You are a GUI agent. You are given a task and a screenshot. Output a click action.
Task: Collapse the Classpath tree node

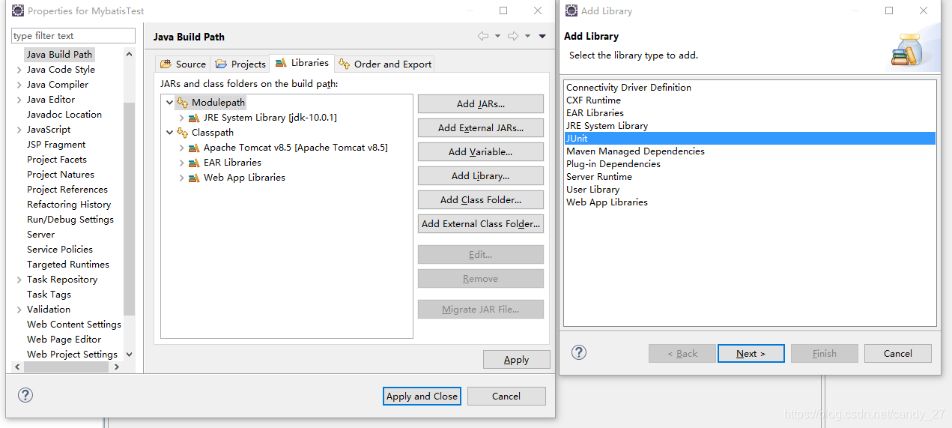tap(170, 132)
